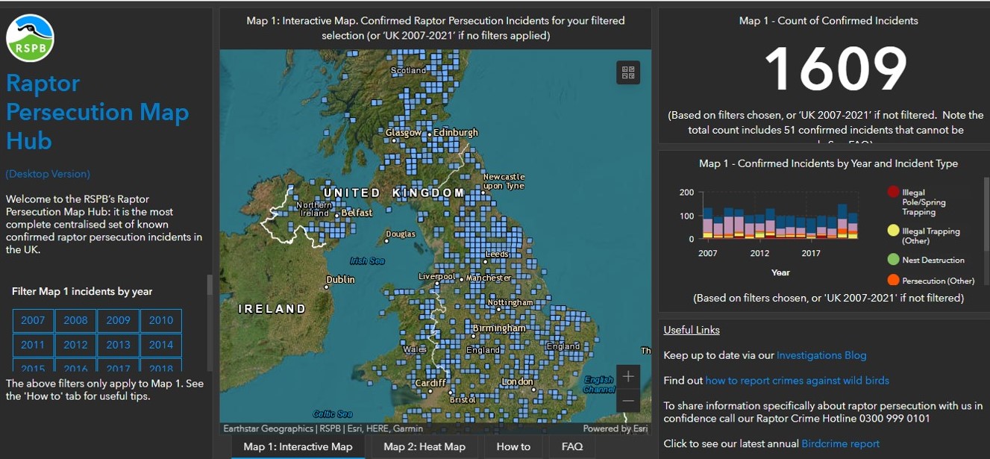The width and height of the screenshot is (990, 459).
Task: Click Illegal Pole/Spring Trapping red legend dot
Action: coord(893,193)
